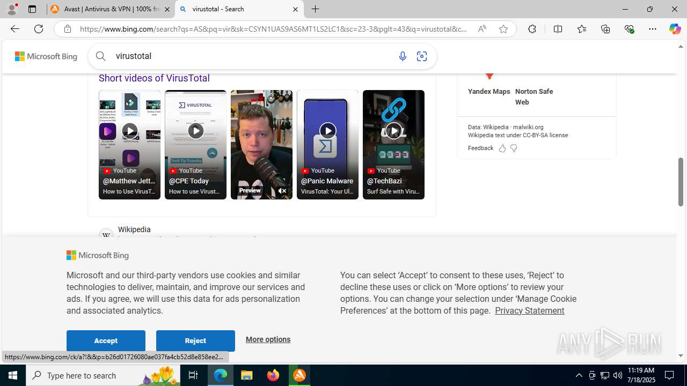Open Avast from taskbar
Screen dimensions: 687x386
click(x=299, y=375)
